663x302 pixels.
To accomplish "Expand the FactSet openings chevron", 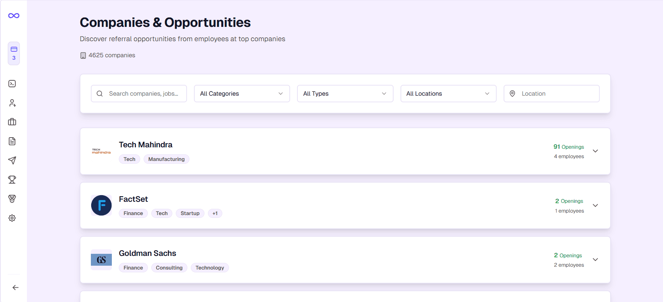I will pyautogui.click(x=595, y=206).
